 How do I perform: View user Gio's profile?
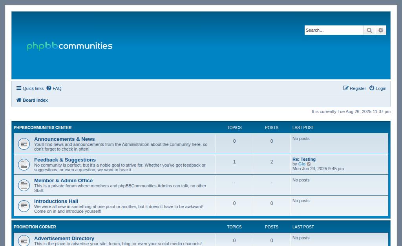pyautogui.click(x=301, y=164)
